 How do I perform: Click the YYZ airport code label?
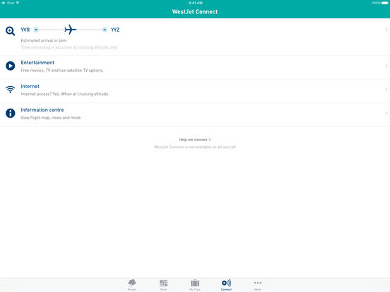[x=115, y=30]
